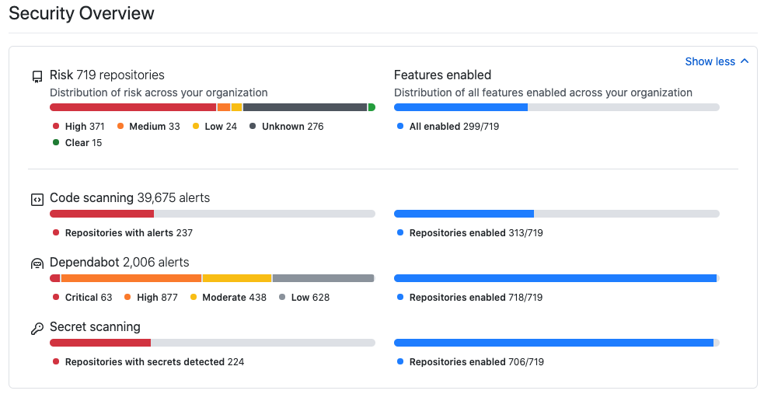764x394 pixels.
Task: Click the yellow Low risk bar segment
Action: 236,107
